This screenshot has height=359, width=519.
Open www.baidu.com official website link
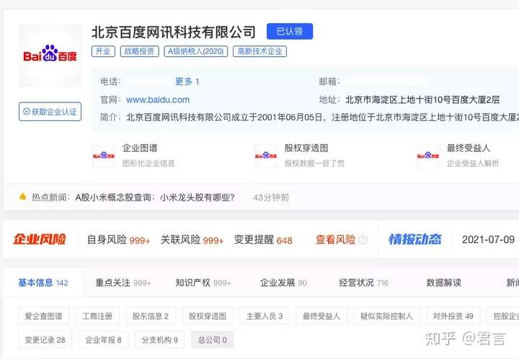click(158, 99)
